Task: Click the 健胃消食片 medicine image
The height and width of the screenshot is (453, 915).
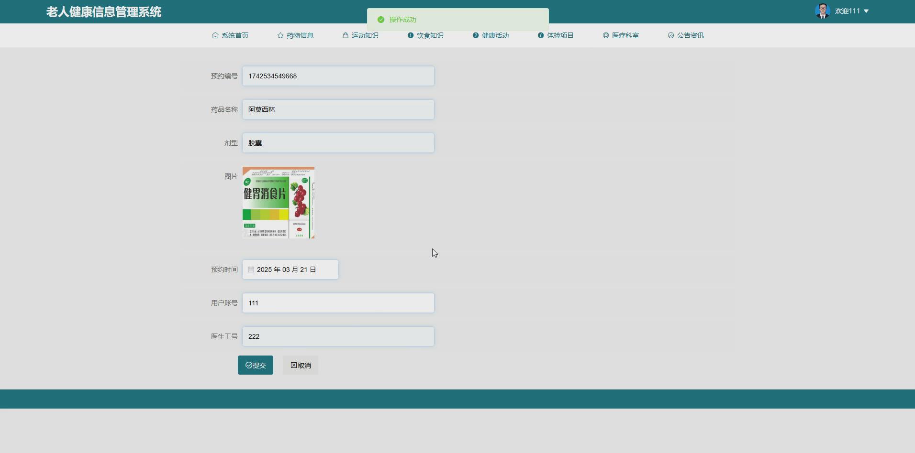Action: 279,203
